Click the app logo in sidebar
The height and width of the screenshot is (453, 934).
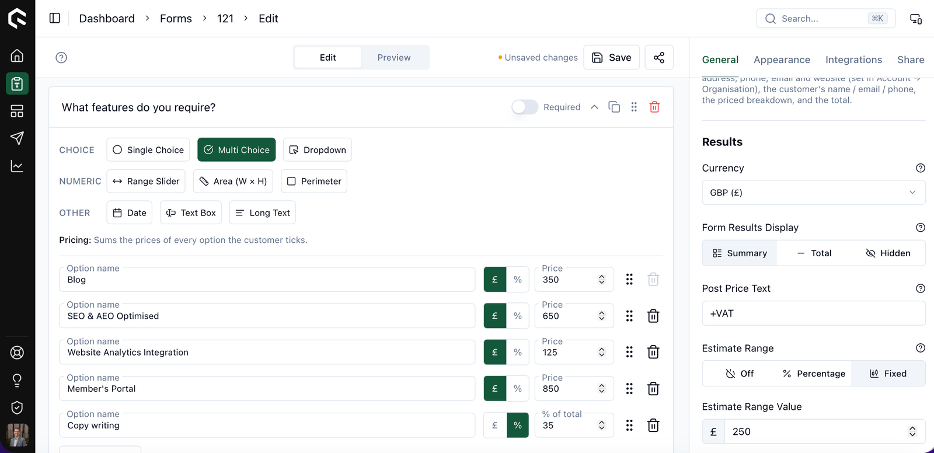pos(18,18)
